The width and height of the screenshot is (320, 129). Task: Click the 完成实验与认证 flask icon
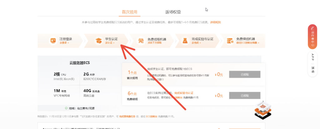click(185, 41)
